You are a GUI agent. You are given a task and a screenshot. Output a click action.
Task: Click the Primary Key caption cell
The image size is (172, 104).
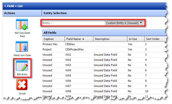coord(50,44)
